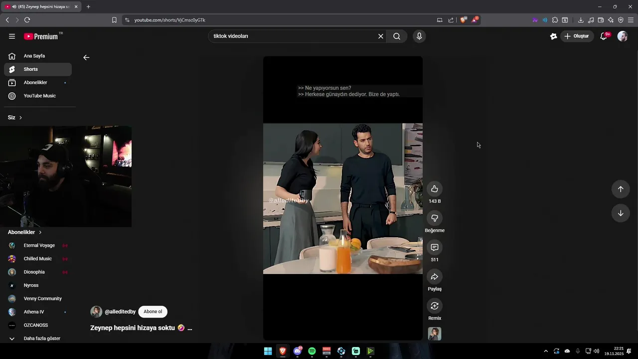The image size is (638, 359).
Task: Bookmark this page icon
Action: (x=114, y=20)
